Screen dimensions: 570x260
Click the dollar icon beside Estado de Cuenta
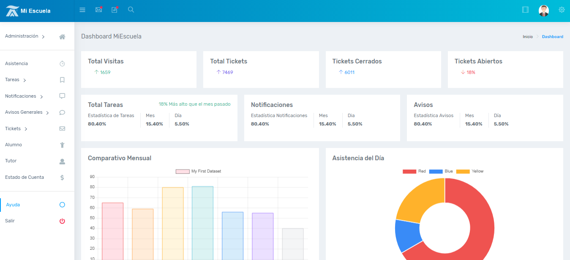62,178
